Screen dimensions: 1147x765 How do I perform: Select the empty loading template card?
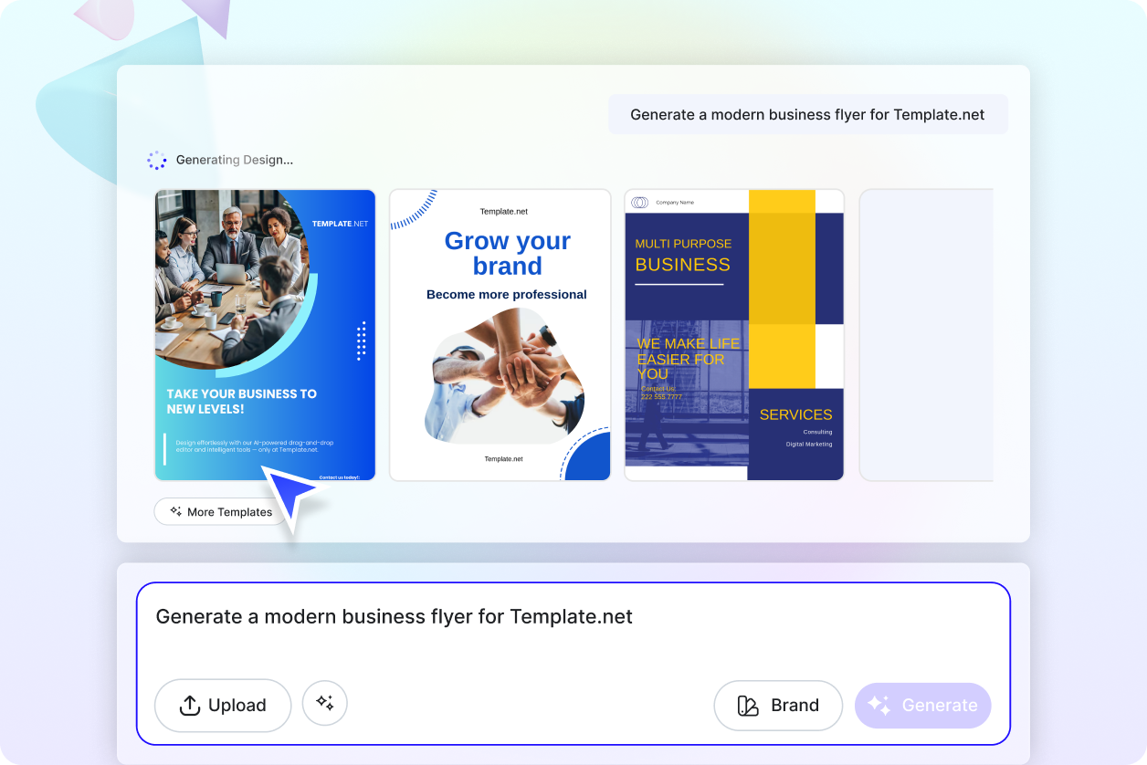coord(926,335)
